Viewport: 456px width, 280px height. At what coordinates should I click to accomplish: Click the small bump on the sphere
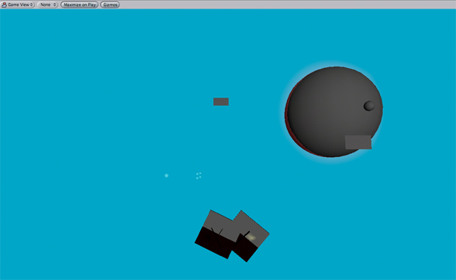(369, 106)
